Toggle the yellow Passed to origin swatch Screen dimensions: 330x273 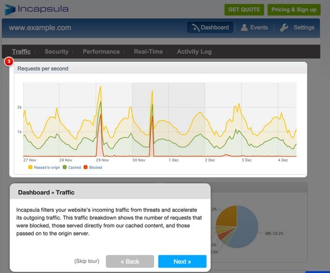coord(30,168)
